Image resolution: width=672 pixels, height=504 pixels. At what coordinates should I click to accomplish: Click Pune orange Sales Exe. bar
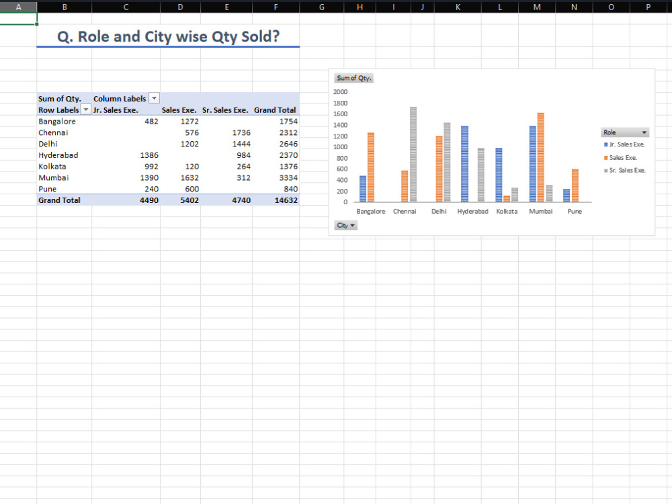coord(575,185)
